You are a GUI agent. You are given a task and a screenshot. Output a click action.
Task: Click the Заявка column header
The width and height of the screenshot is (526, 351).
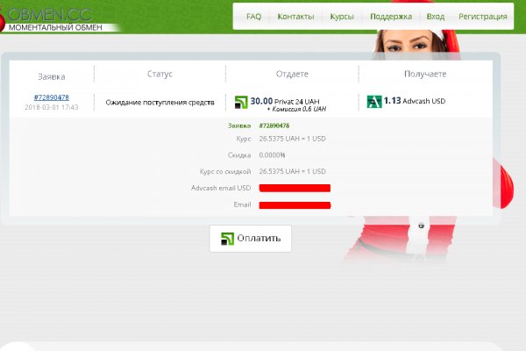click(x=52, y=76)
